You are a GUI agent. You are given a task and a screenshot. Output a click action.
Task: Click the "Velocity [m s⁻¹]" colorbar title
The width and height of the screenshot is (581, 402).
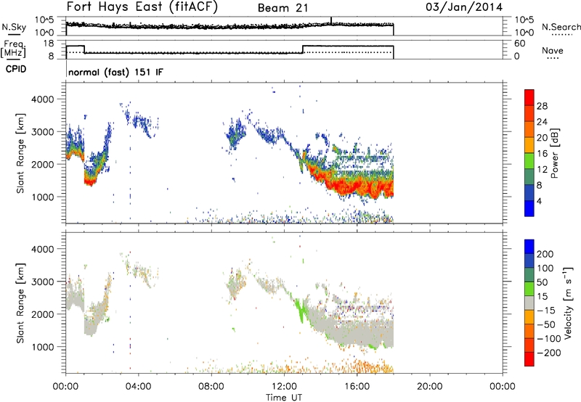point(568,303)
